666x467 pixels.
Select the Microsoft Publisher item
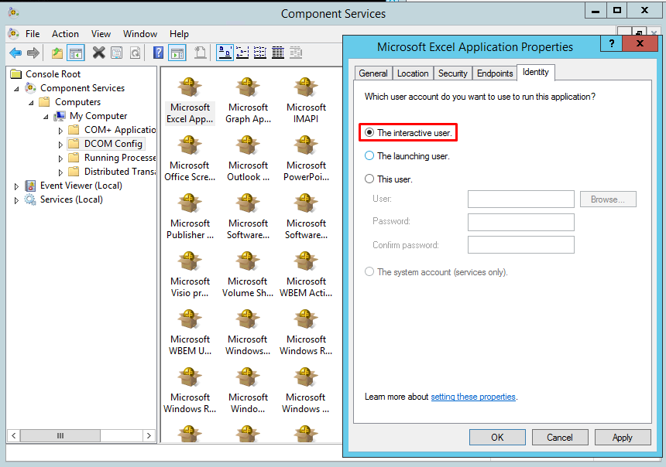(190, 217)
